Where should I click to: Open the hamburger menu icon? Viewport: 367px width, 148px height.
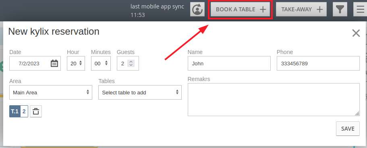pyautogui.click(x=361, y=9)
